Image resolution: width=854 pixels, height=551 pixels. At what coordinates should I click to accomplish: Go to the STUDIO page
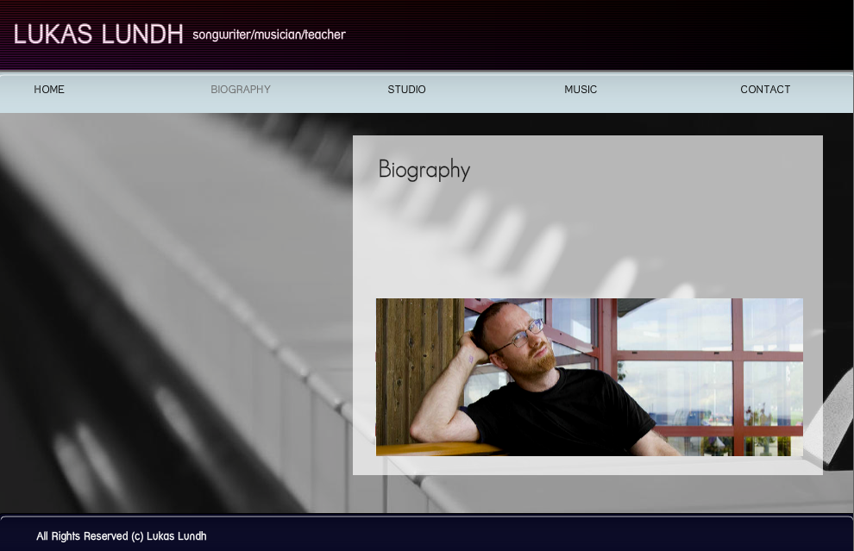click(x=407, y=90)
